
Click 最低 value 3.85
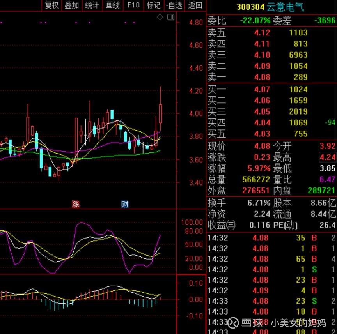(328, 168)
